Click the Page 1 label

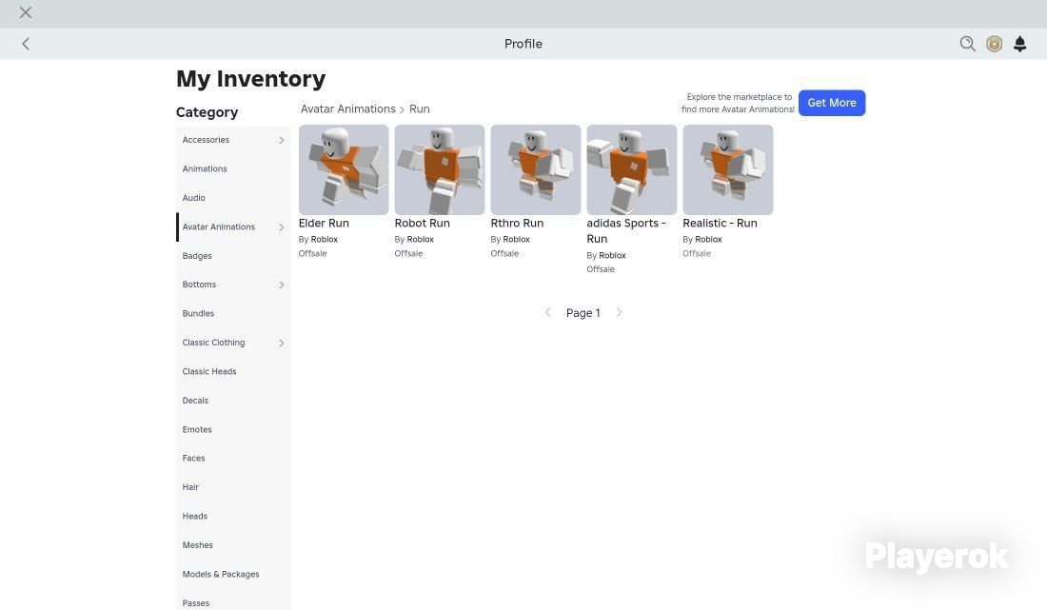point(583,313)
